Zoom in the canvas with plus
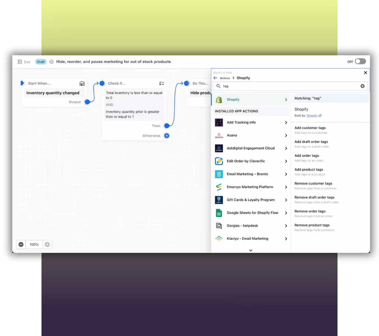Image resolution: width=379 pixels, height=336 pixels. click(47, 244)
